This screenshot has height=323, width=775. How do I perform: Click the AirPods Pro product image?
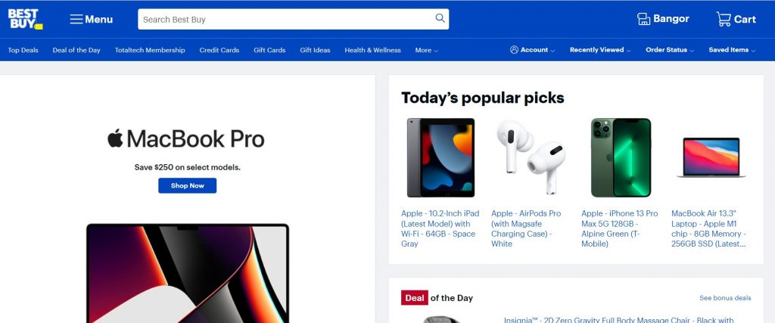coord(531,157)
